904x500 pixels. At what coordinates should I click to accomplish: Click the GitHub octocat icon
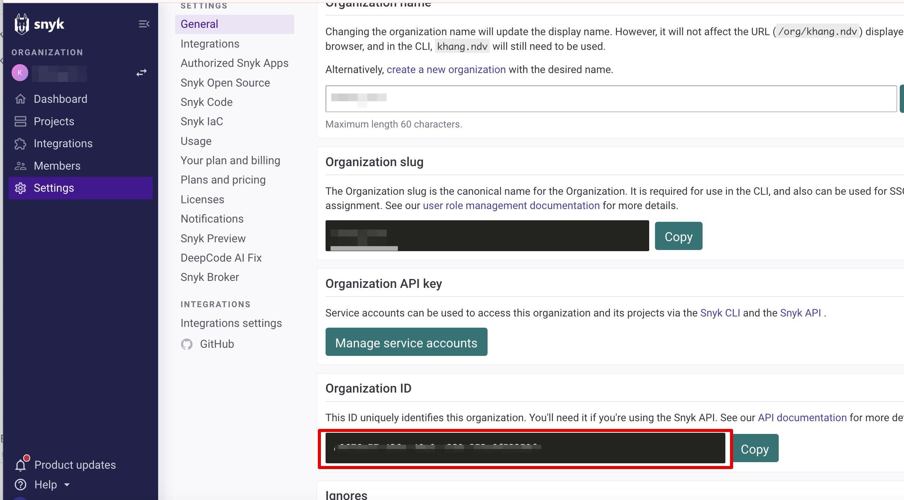(187, 344)
